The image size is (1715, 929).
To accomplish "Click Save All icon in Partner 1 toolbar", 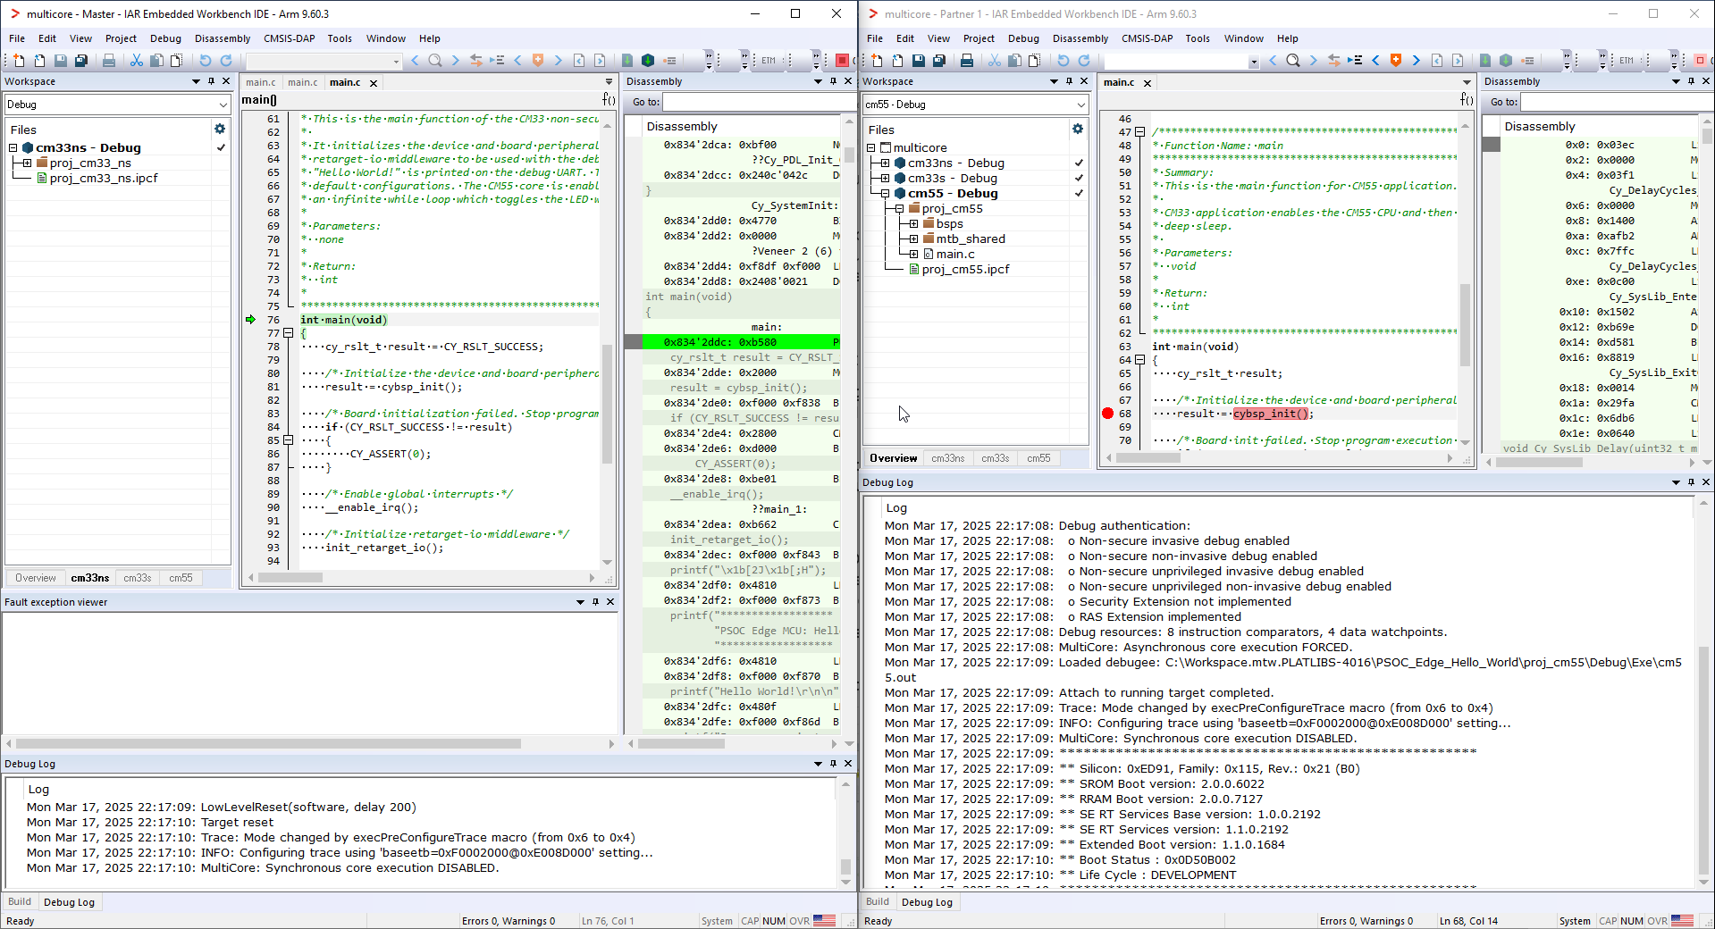I will point(939,61).
